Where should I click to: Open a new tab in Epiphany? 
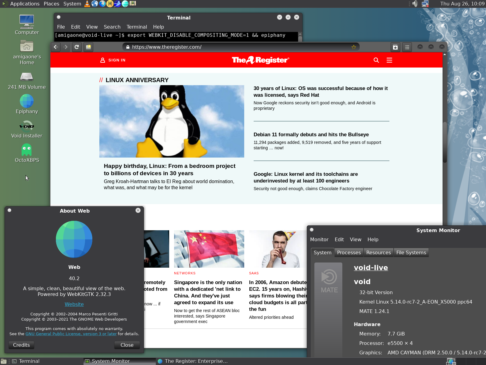pyautogui.click(x=88, y=47)
